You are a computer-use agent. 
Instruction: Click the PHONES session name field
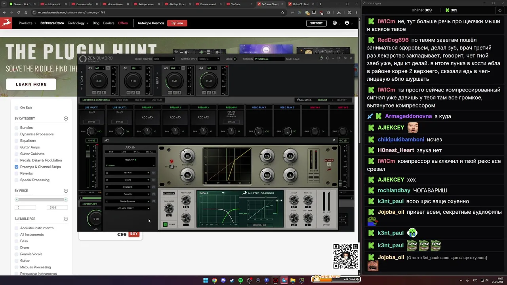pos(269,59)
